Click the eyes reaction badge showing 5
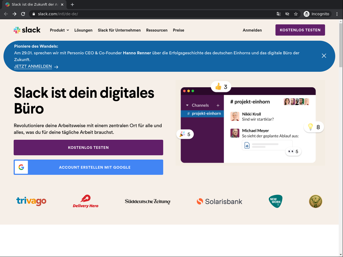The height and width of the screenshot is (257, 343). [x=293, y=152]
